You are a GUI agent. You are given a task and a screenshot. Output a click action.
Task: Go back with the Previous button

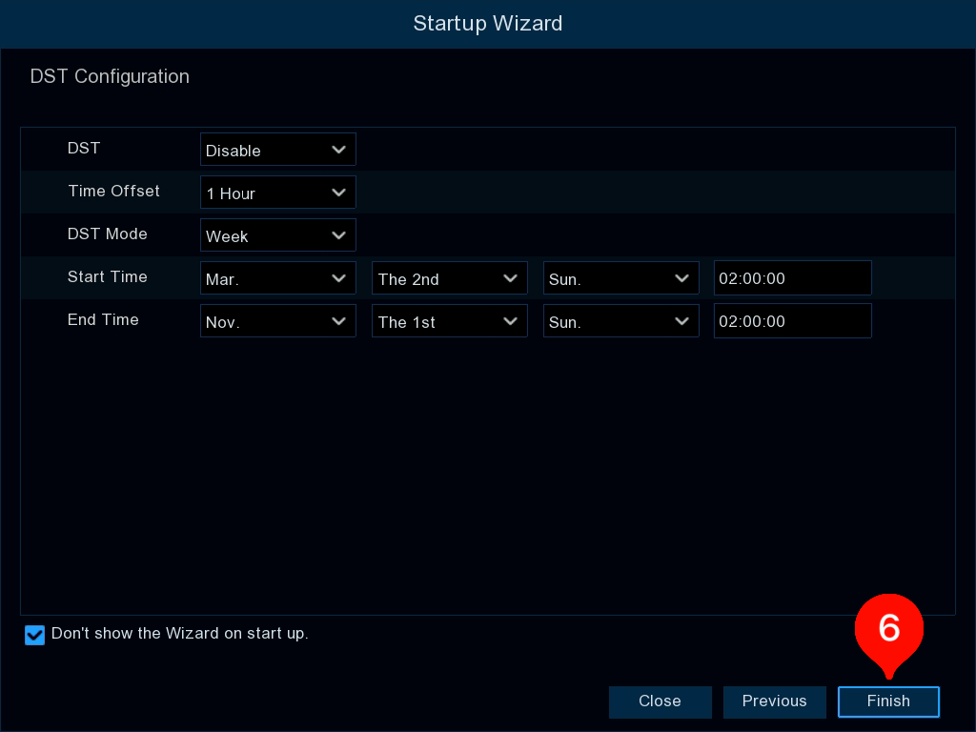[774, 701]
